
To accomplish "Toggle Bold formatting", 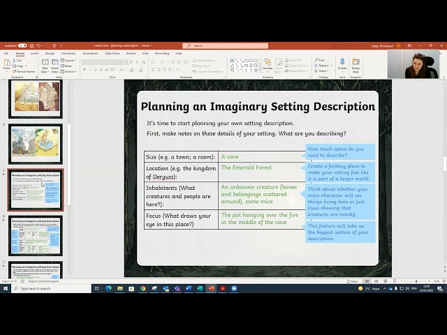I will (85, 70).
